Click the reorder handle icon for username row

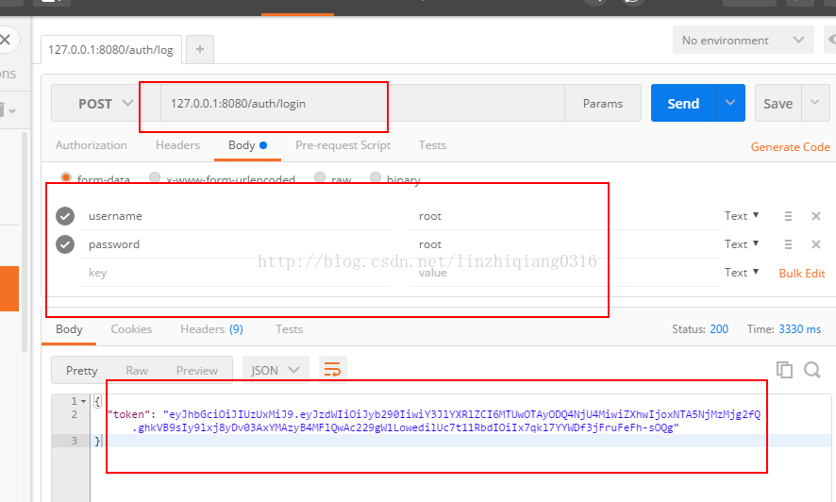[x=788, y=216]
